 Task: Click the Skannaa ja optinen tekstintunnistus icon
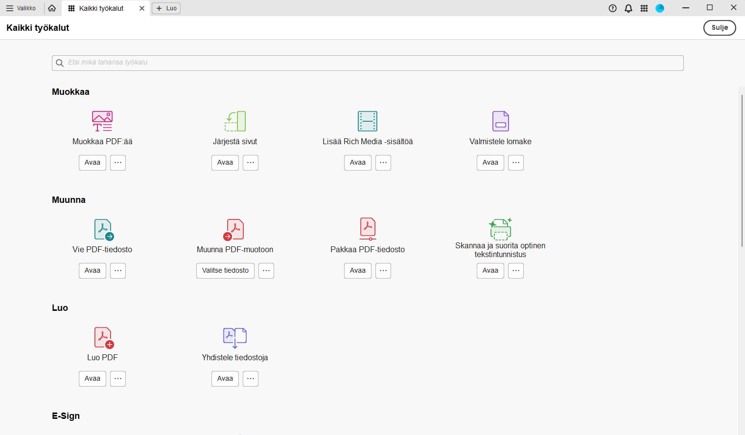(x=500, y=229)
